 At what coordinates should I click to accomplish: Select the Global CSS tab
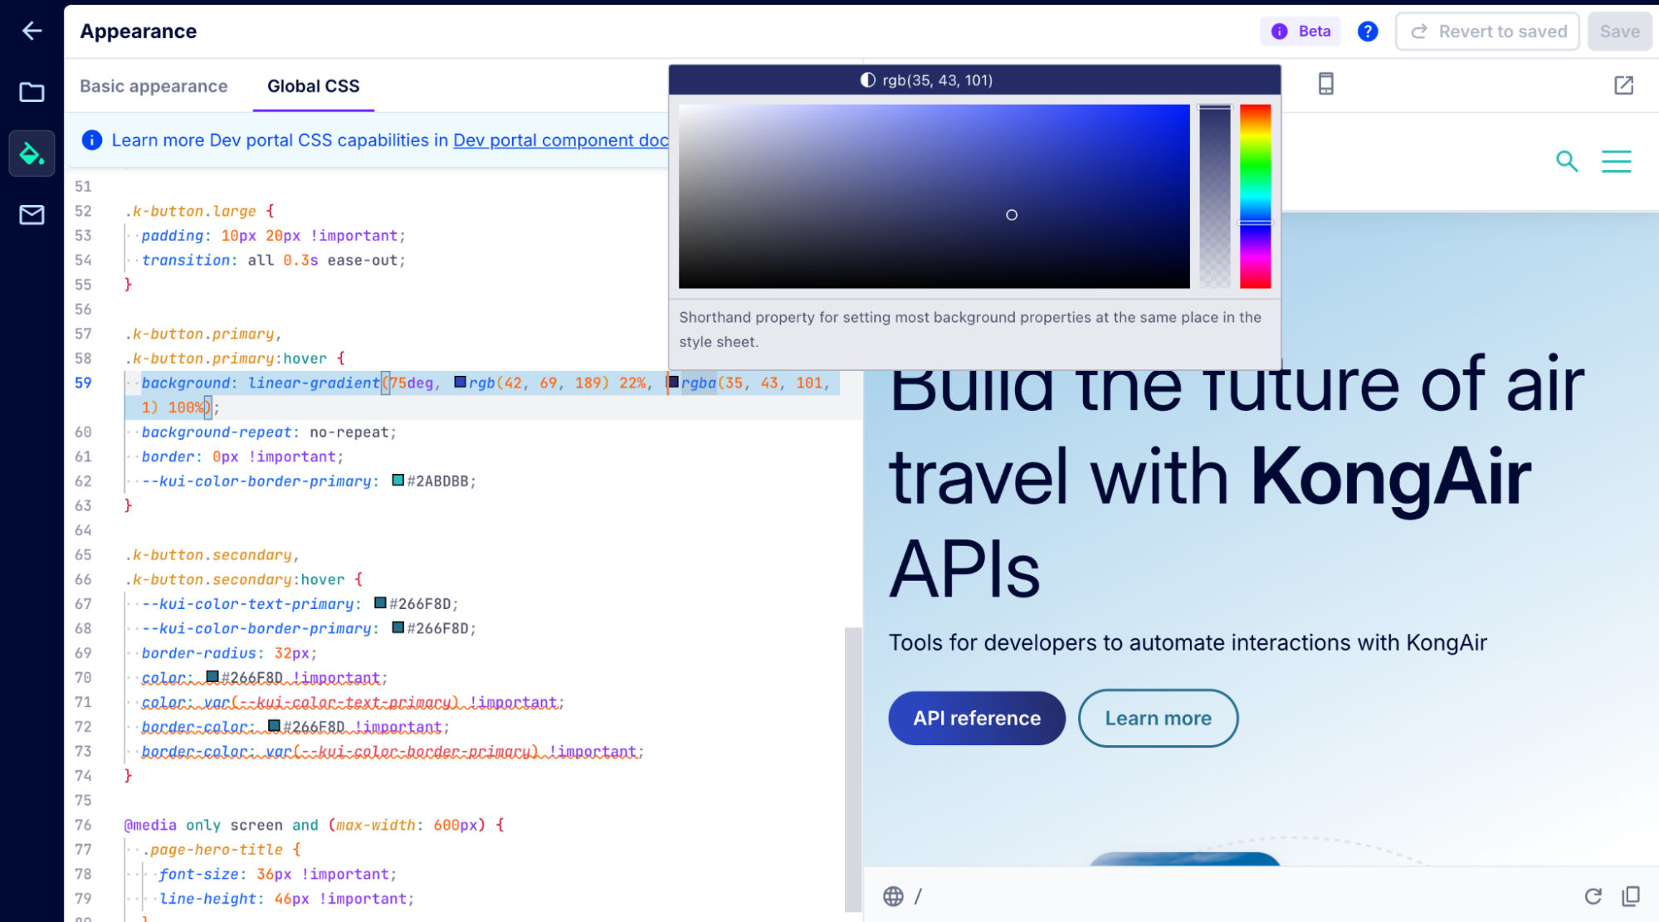click(313, 86)
